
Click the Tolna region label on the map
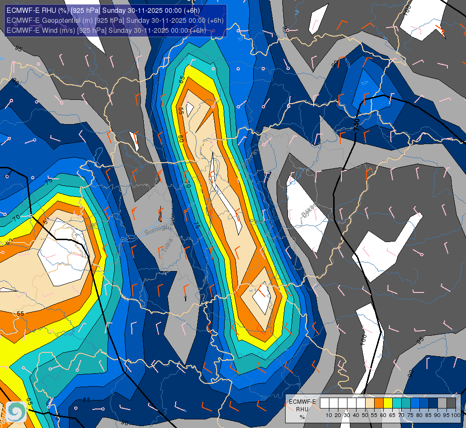click(x=168, y=245)
